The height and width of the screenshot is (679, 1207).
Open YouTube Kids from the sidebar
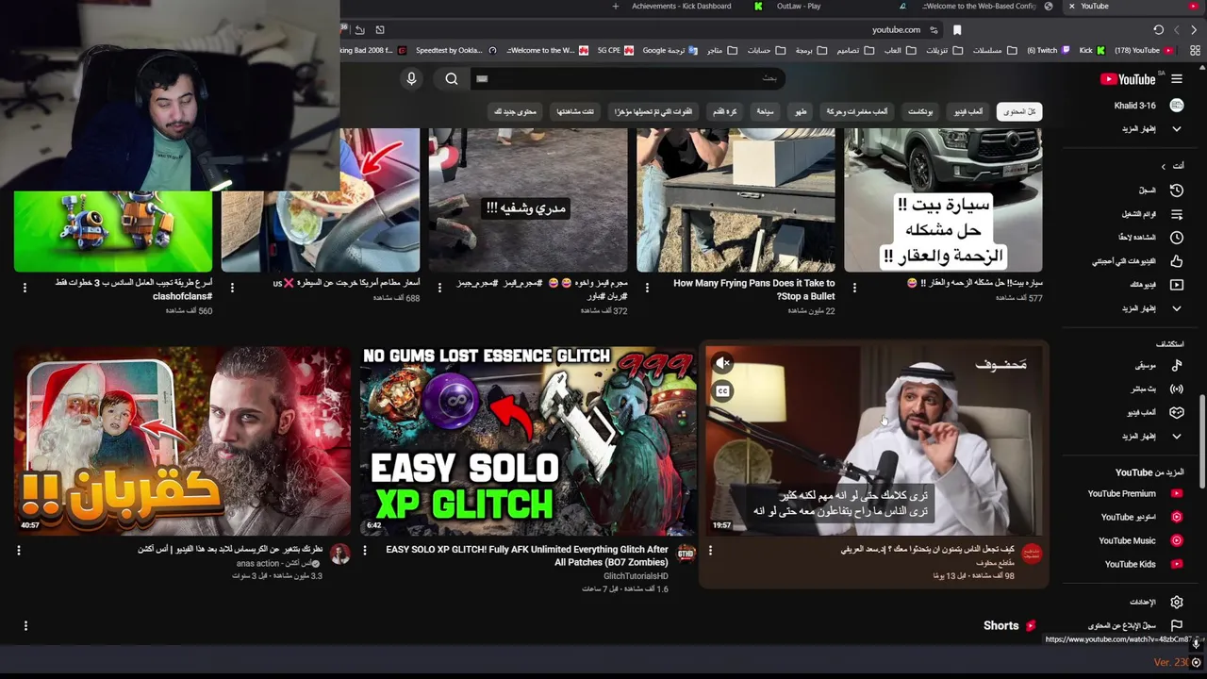pyautogui.click(x=1143, y=564)
